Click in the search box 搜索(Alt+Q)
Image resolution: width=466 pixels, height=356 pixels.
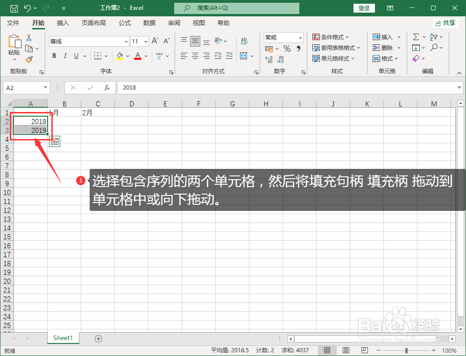[237, 8]
